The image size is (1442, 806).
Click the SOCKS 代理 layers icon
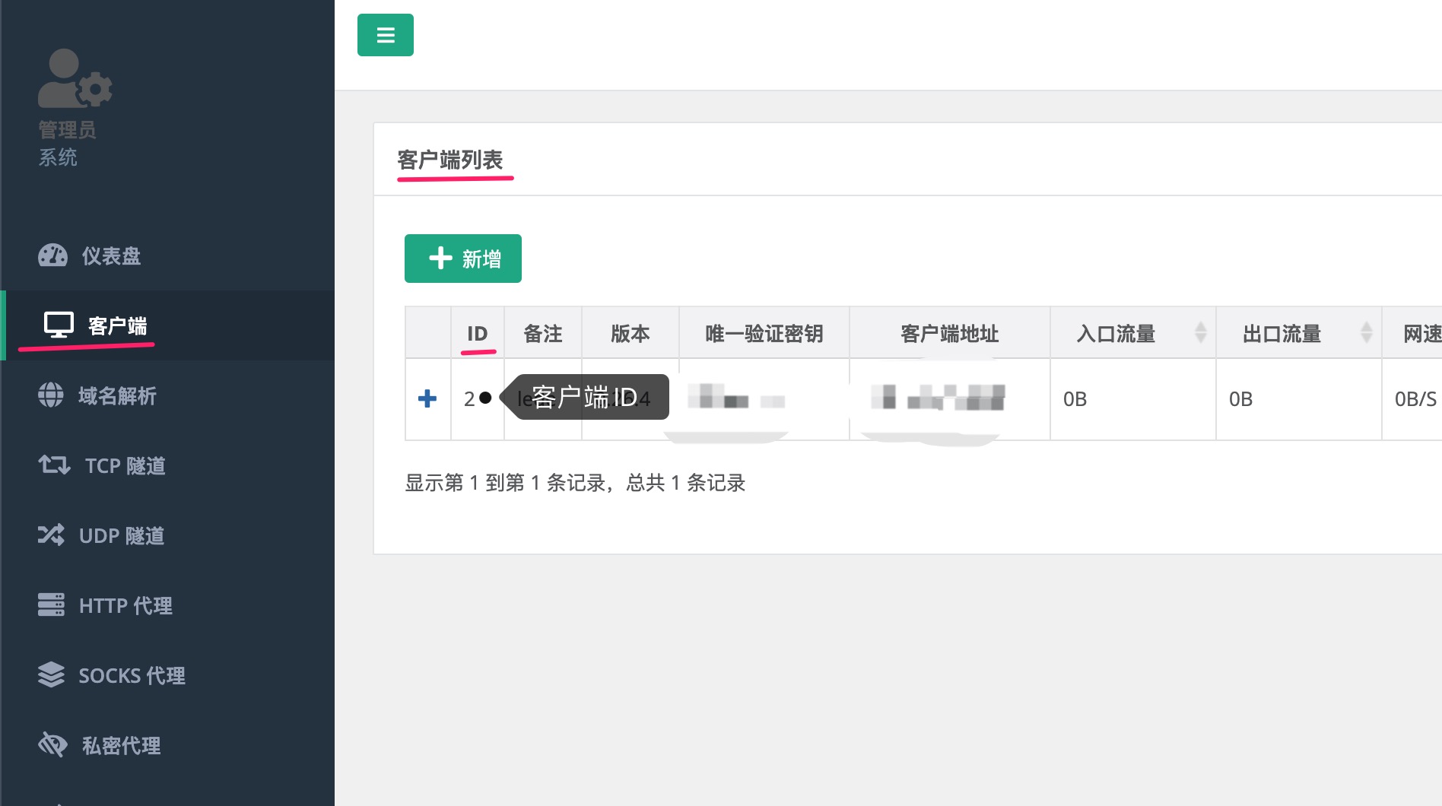click(x=51, y=674)
